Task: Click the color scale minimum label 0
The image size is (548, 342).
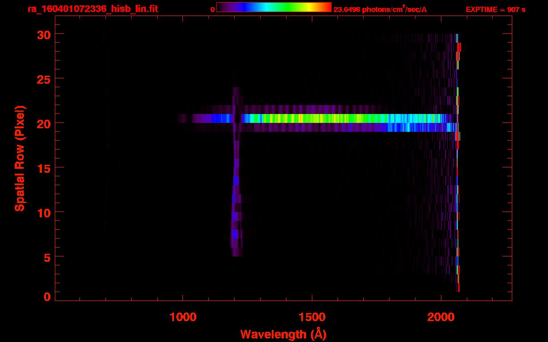Action: coord(213,9)
